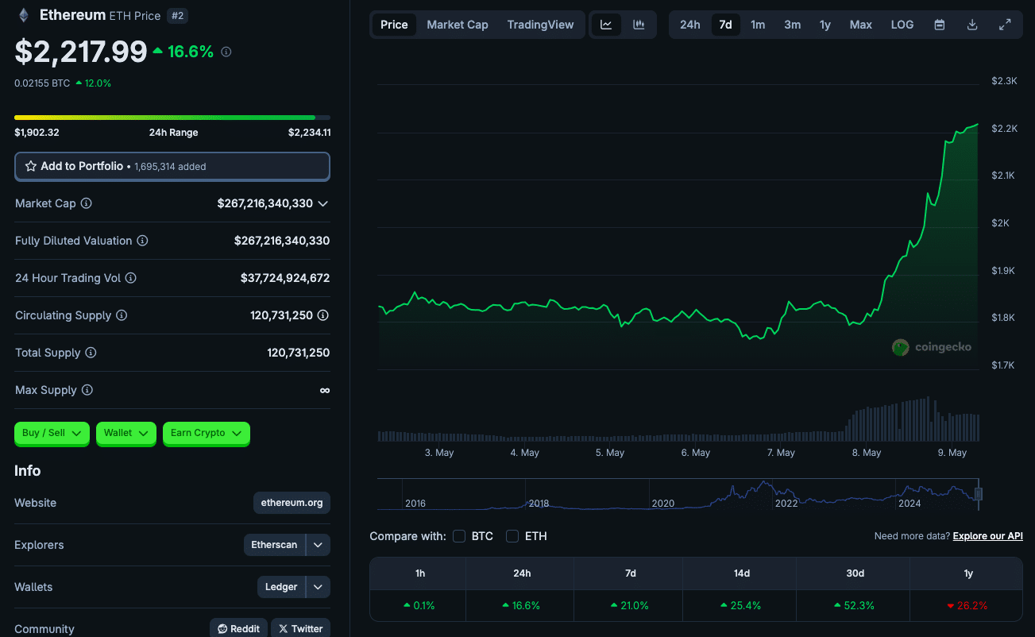Open the Wallet dropdown
This screenshot has height=637, width=1035.
[x=126, y=433]
